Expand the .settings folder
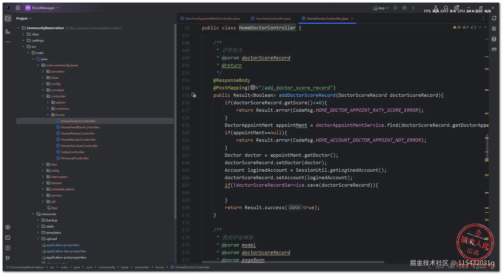Screen dimensions: 502x274 [x=23, y=40]
